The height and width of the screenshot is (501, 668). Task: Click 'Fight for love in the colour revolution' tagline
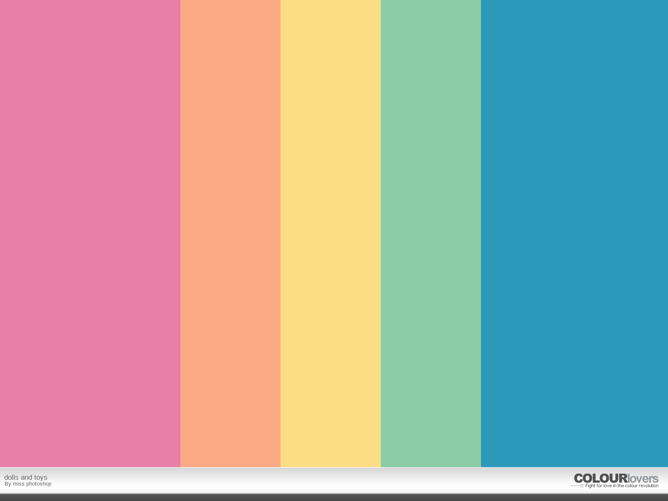pyautogui.click(x=622, y=486)
